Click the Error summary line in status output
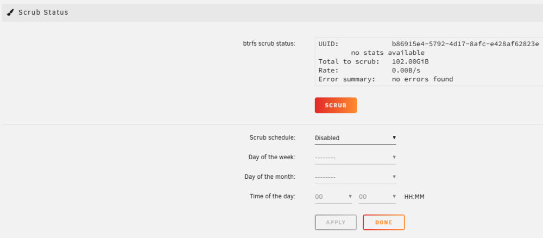This screenshot has height=238, width=543. pos(386,79)
